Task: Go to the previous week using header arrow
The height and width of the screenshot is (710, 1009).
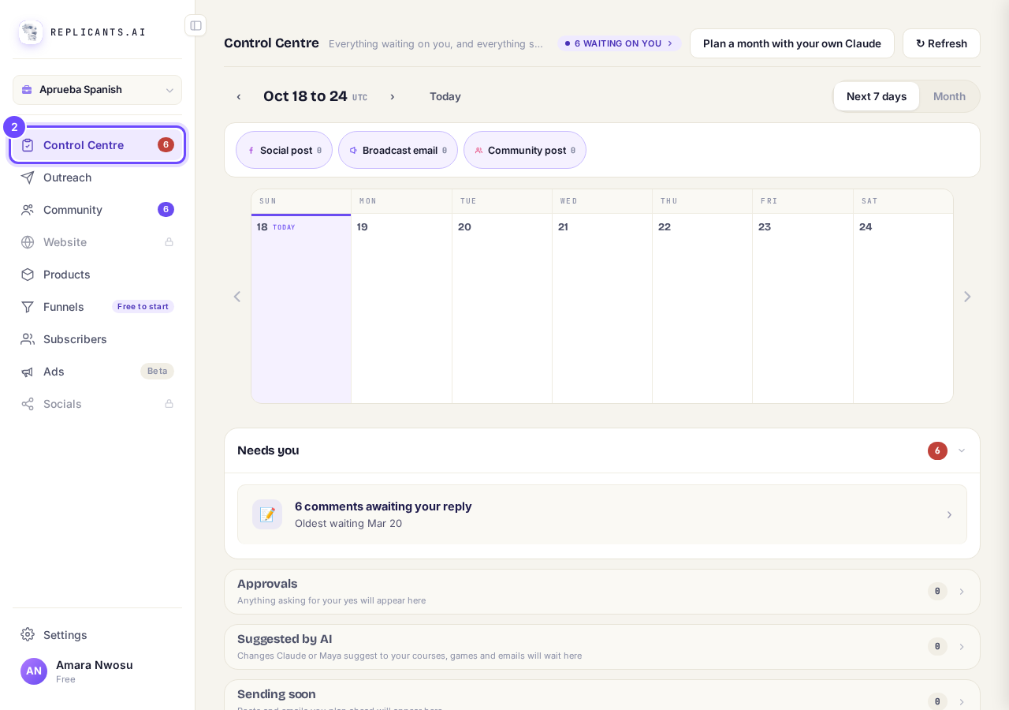Action: (239, 96)
